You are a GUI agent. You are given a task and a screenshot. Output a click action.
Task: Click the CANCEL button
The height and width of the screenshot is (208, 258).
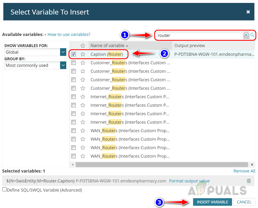[244, 202]
